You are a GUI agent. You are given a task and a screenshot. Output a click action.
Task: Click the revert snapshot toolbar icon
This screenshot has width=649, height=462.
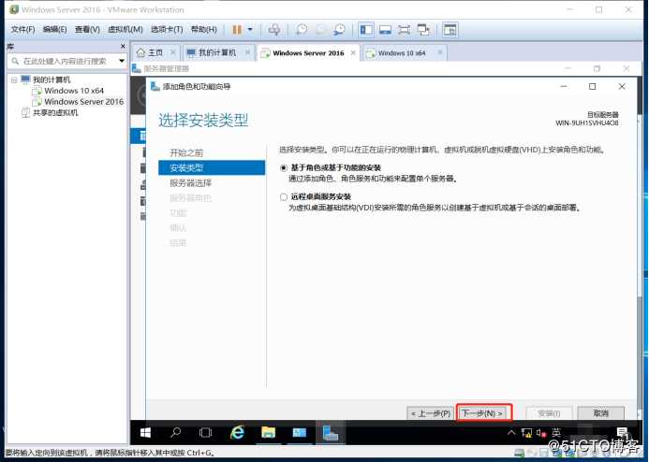(x=320, y=30)
